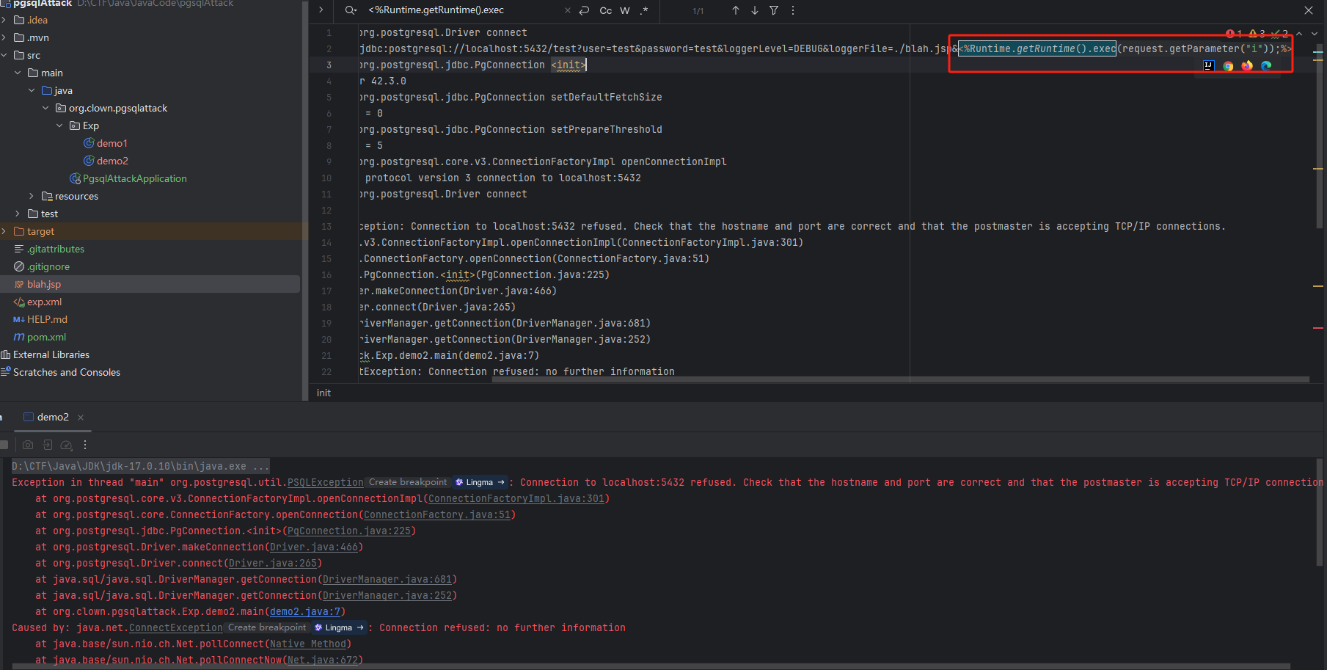Ask Lingma about PSQLException
Image resolution: width=1327 pixels, height=670 pixels.
(x=480, y=482)
